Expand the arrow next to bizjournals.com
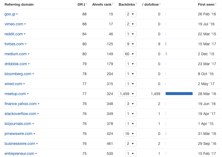Screen dimensions: 222x157 (x=33, y=124)
